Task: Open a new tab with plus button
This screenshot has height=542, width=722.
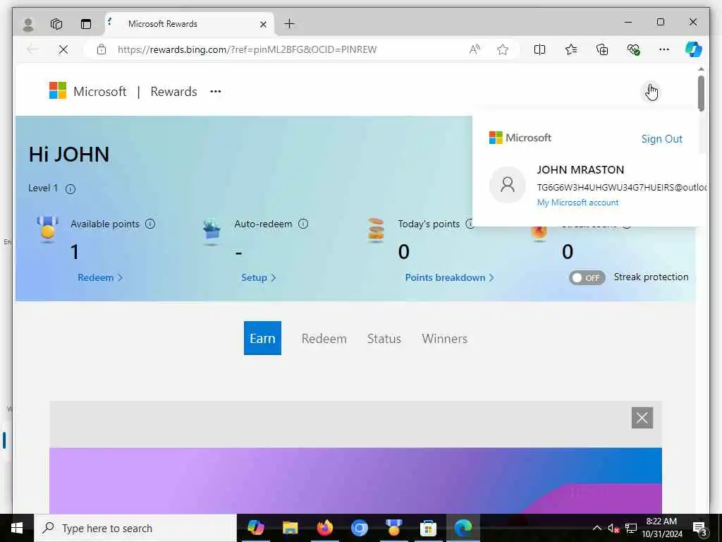Action: [x=289, y=24]
